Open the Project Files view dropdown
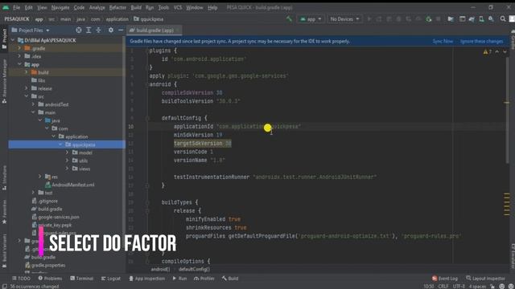The height and width of the screenshot is (289, 515). pos(31,31)
